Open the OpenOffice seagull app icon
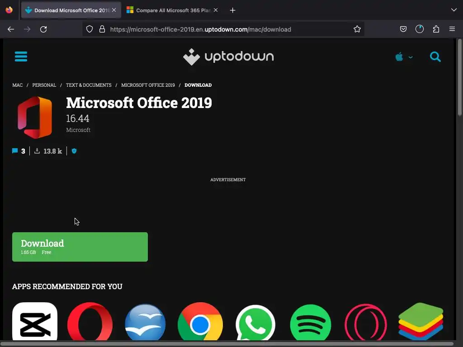This screenshot has height=347, width=463. pyautogui.click(x=145, y=322)
